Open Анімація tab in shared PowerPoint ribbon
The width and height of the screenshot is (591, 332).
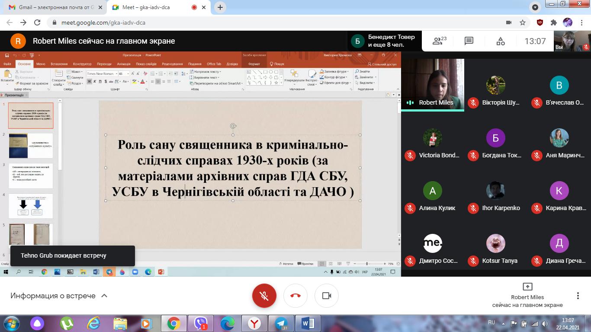click(x=123, y=64)
